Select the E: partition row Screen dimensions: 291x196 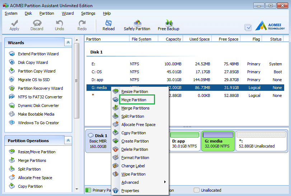(x=186, y=64)
